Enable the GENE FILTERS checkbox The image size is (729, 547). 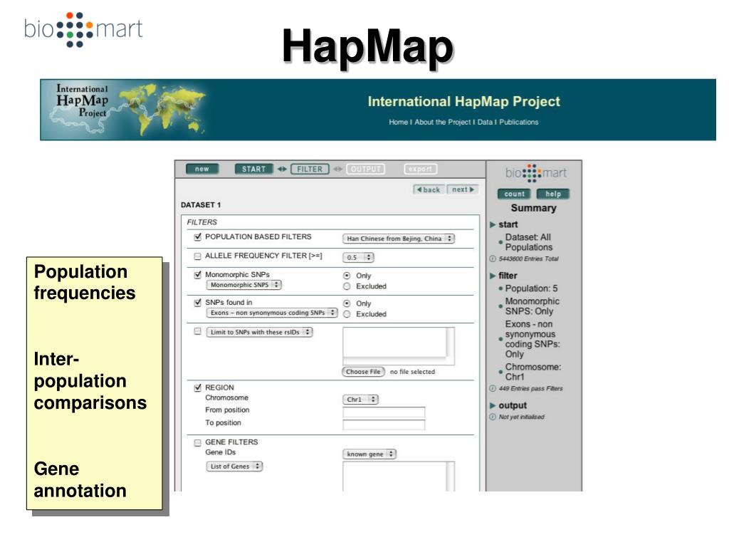pyautogui.click(x=198, y=442)
